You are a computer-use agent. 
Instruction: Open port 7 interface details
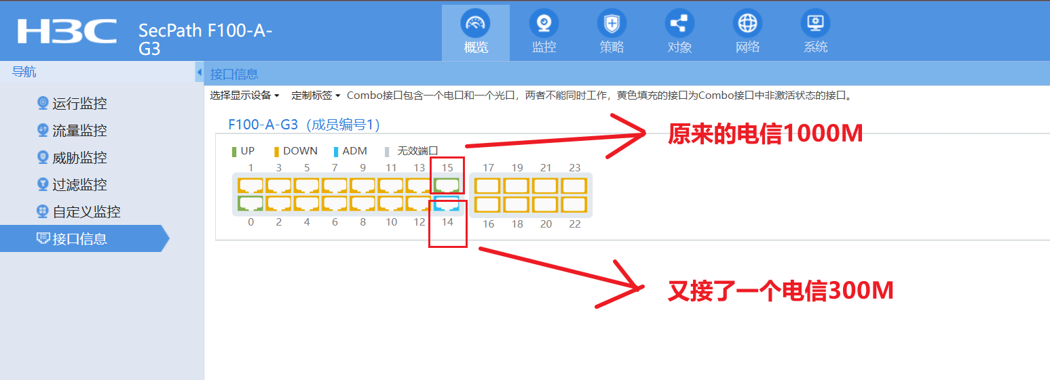(x=335, y=186)
